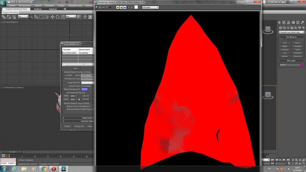Image resolution: width=306 pixels, height=172 pixels.
Task: Click the Width value input field
Action: point(73,96)
